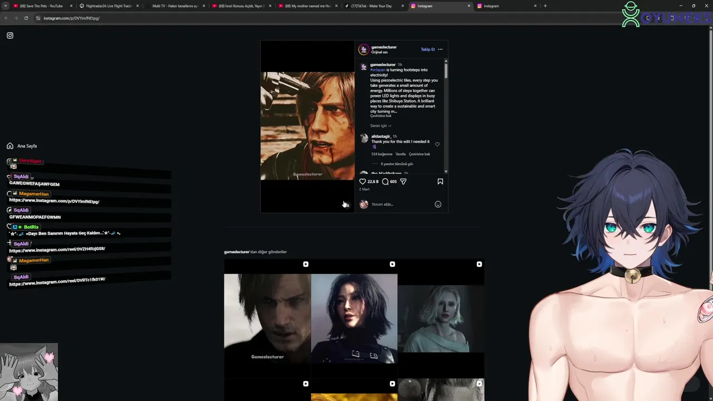
Task: Click the comments scrollbar up arrow
Action: point(446,61)
